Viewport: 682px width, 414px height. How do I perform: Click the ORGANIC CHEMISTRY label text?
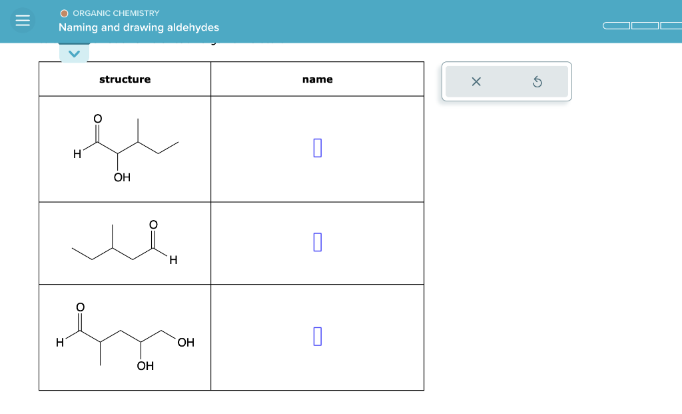tap(115, 13)
